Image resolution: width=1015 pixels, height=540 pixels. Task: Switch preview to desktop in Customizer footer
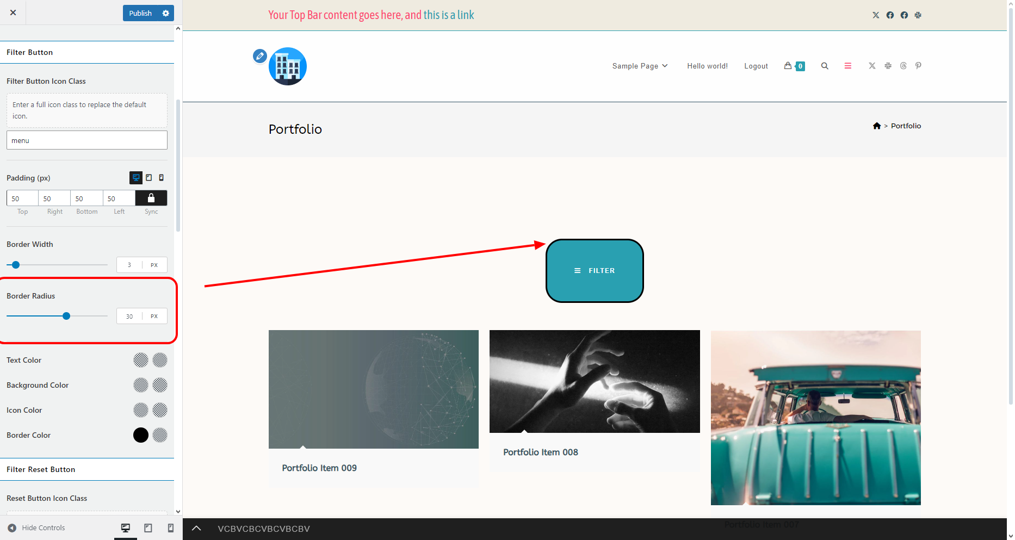(126, 528)
